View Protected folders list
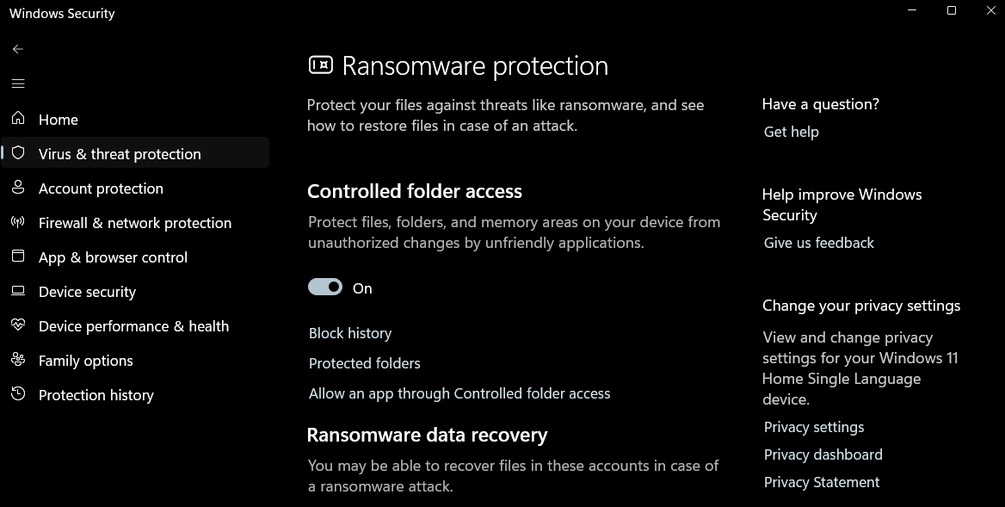Image resolution: width=1005 pixels, height=507 pixels. tap(364, 363)
